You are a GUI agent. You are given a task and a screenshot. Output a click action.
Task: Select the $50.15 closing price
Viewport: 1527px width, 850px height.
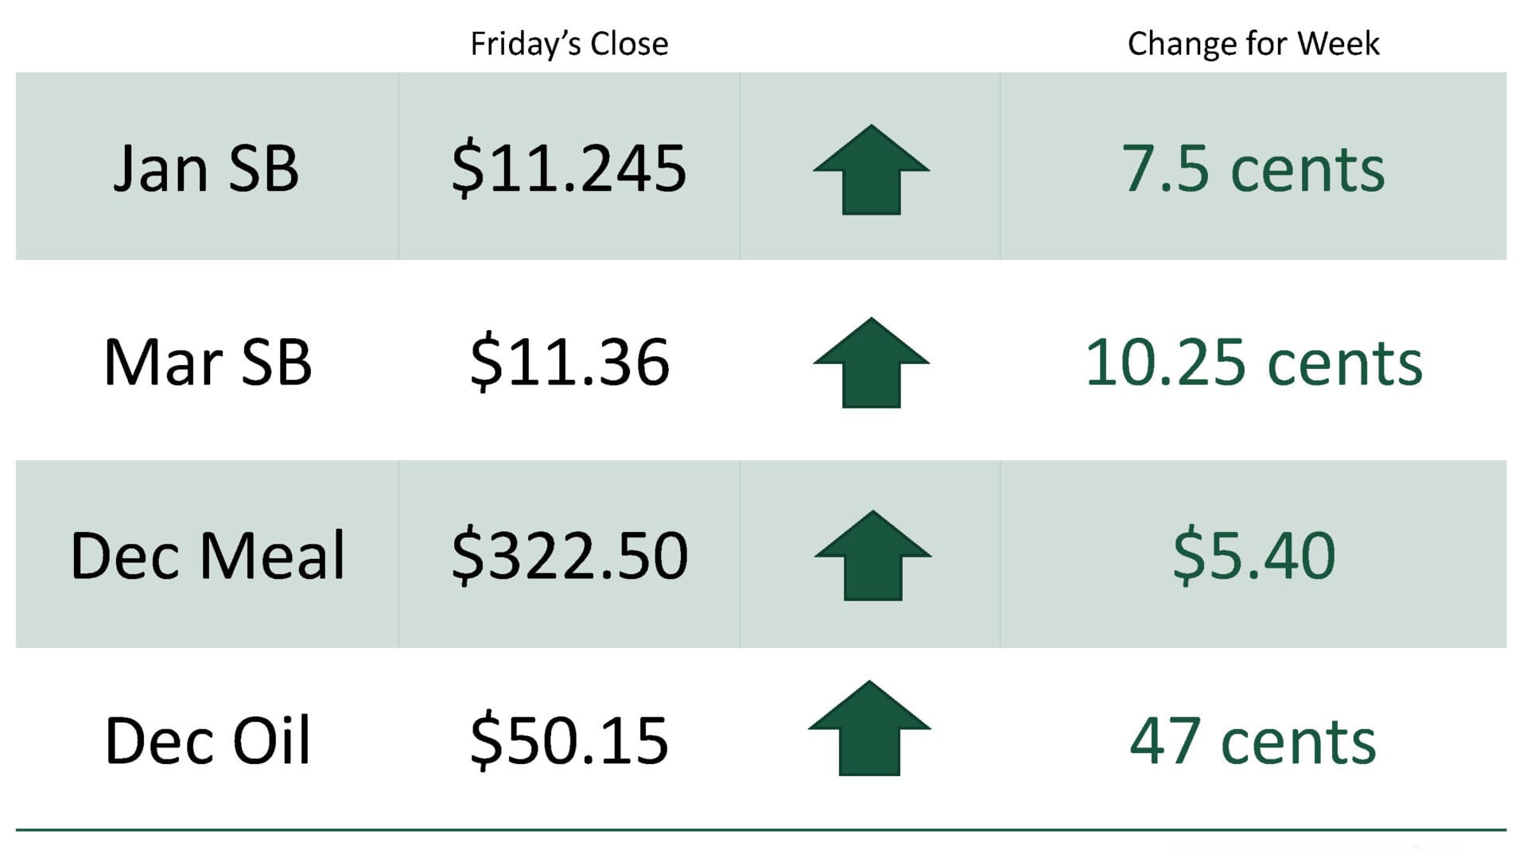(569, 741)
